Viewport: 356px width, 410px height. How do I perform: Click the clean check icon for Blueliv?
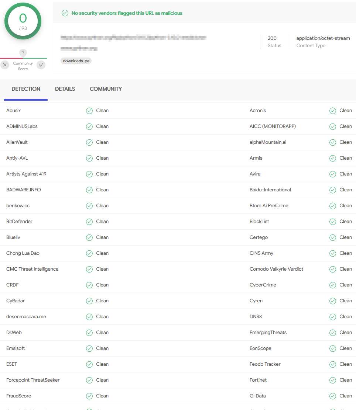click(89, 237)
